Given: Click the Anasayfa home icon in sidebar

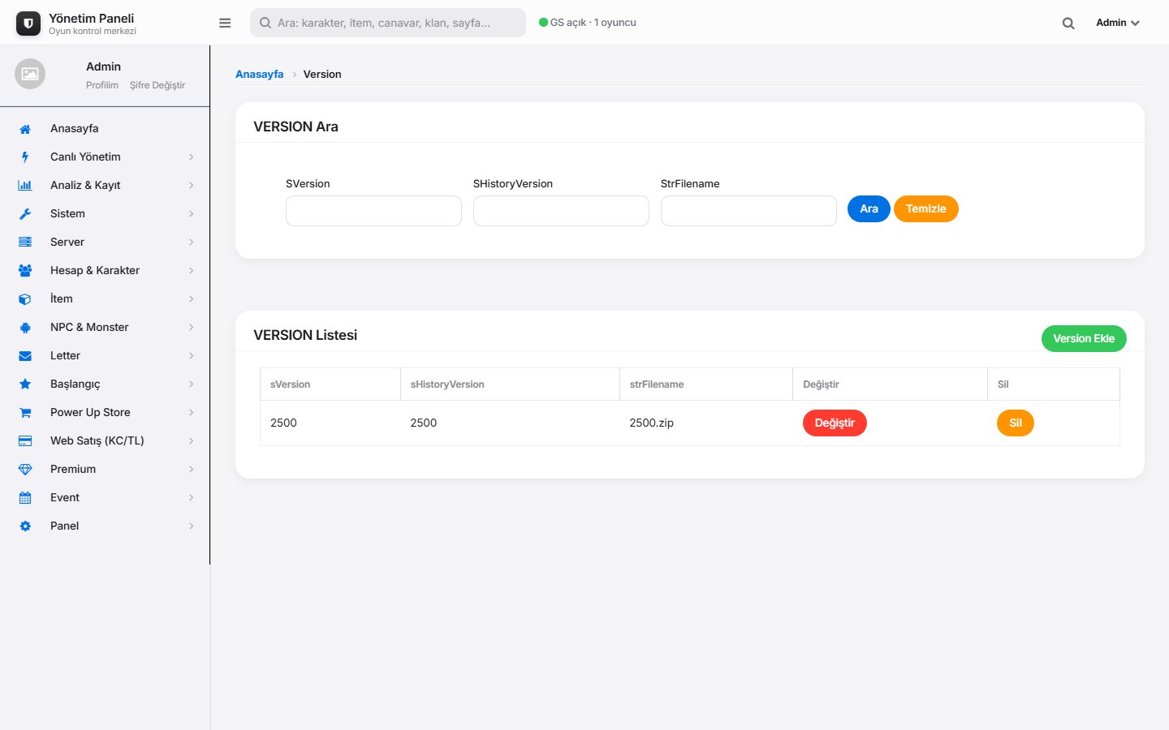Looking at the screenshot, I should click(25, 129).
